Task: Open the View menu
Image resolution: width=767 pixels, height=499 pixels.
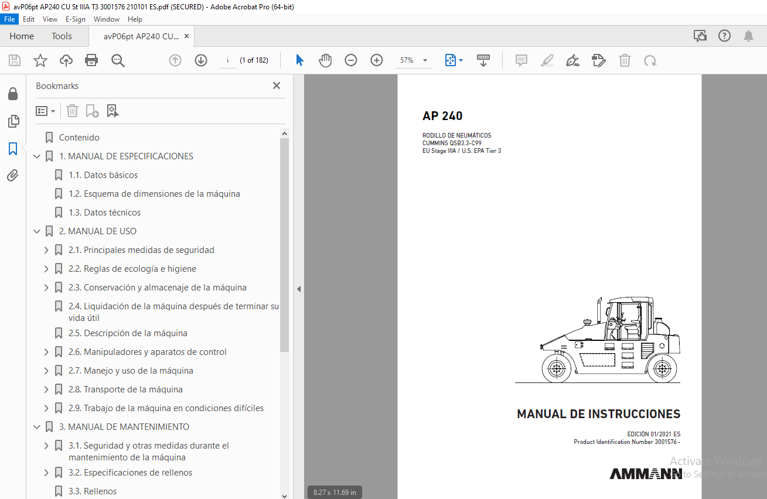Action: [x=50, y=19]
